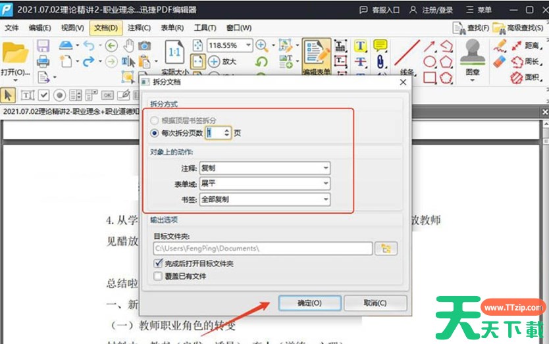The width and height of the screenshot is (549, 344).
Task: Click the Scan (scanner) toolbar icon
Action: click(x=66, y=45)
